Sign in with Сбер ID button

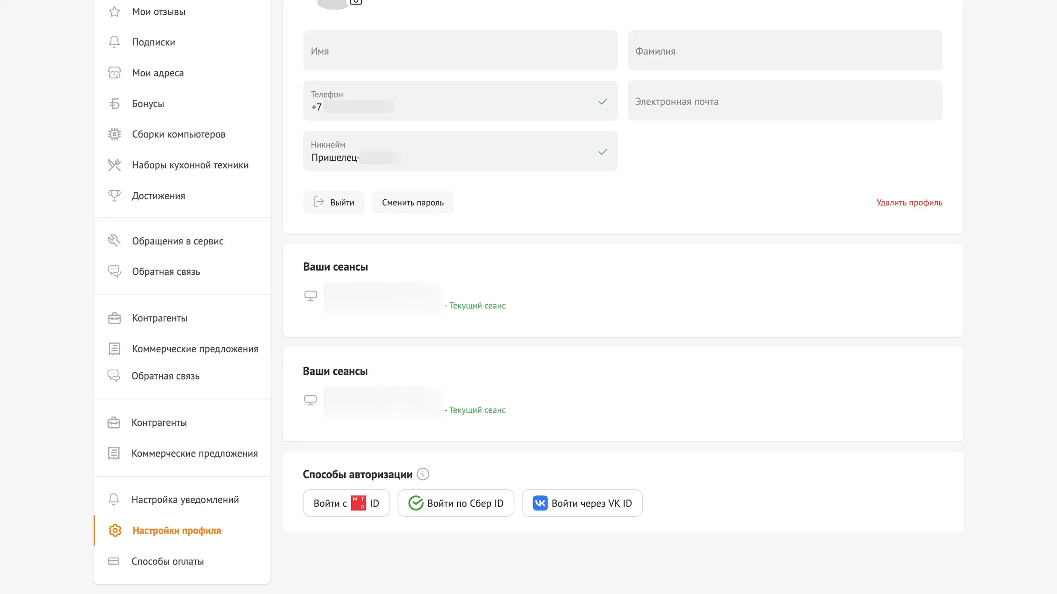coord(455,503)
